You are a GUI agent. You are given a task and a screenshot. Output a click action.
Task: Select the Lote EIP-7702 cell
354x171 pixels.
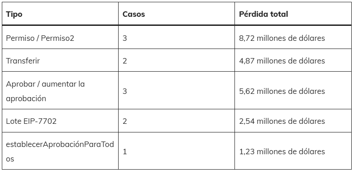(60, 121)
